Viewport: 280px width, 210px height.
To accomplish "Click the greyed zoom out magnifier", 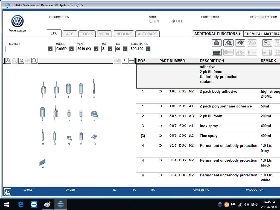I will (15, 61).
